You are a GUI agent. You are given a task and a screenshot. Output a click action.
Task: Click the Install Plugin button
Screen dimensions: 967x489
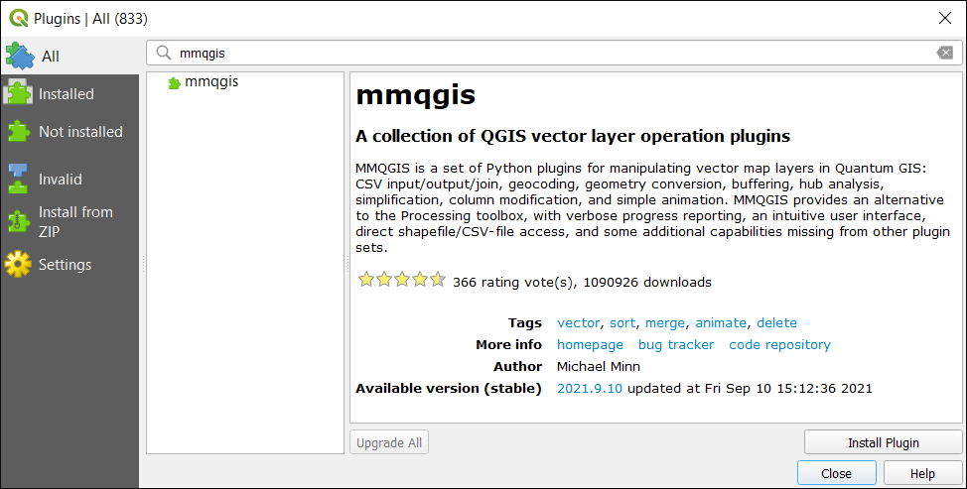pos(884,442)
